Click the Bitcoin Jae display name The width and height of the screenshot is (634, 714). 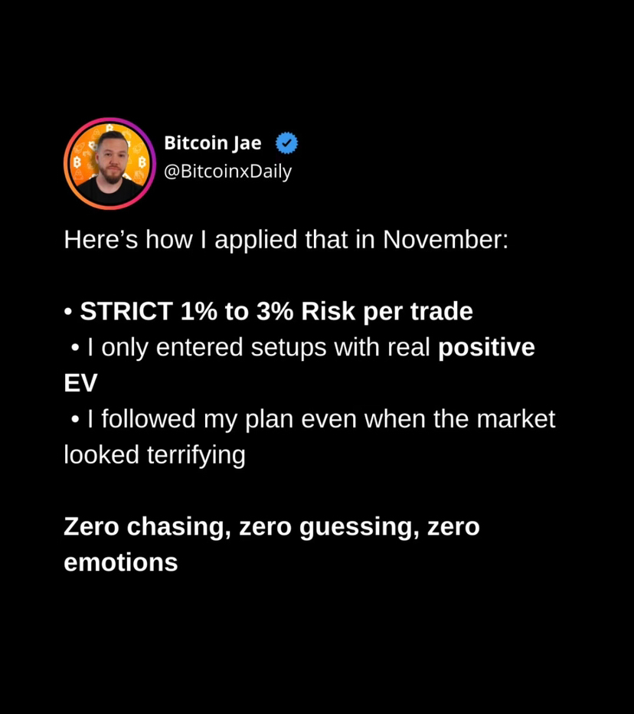(213, 143)
